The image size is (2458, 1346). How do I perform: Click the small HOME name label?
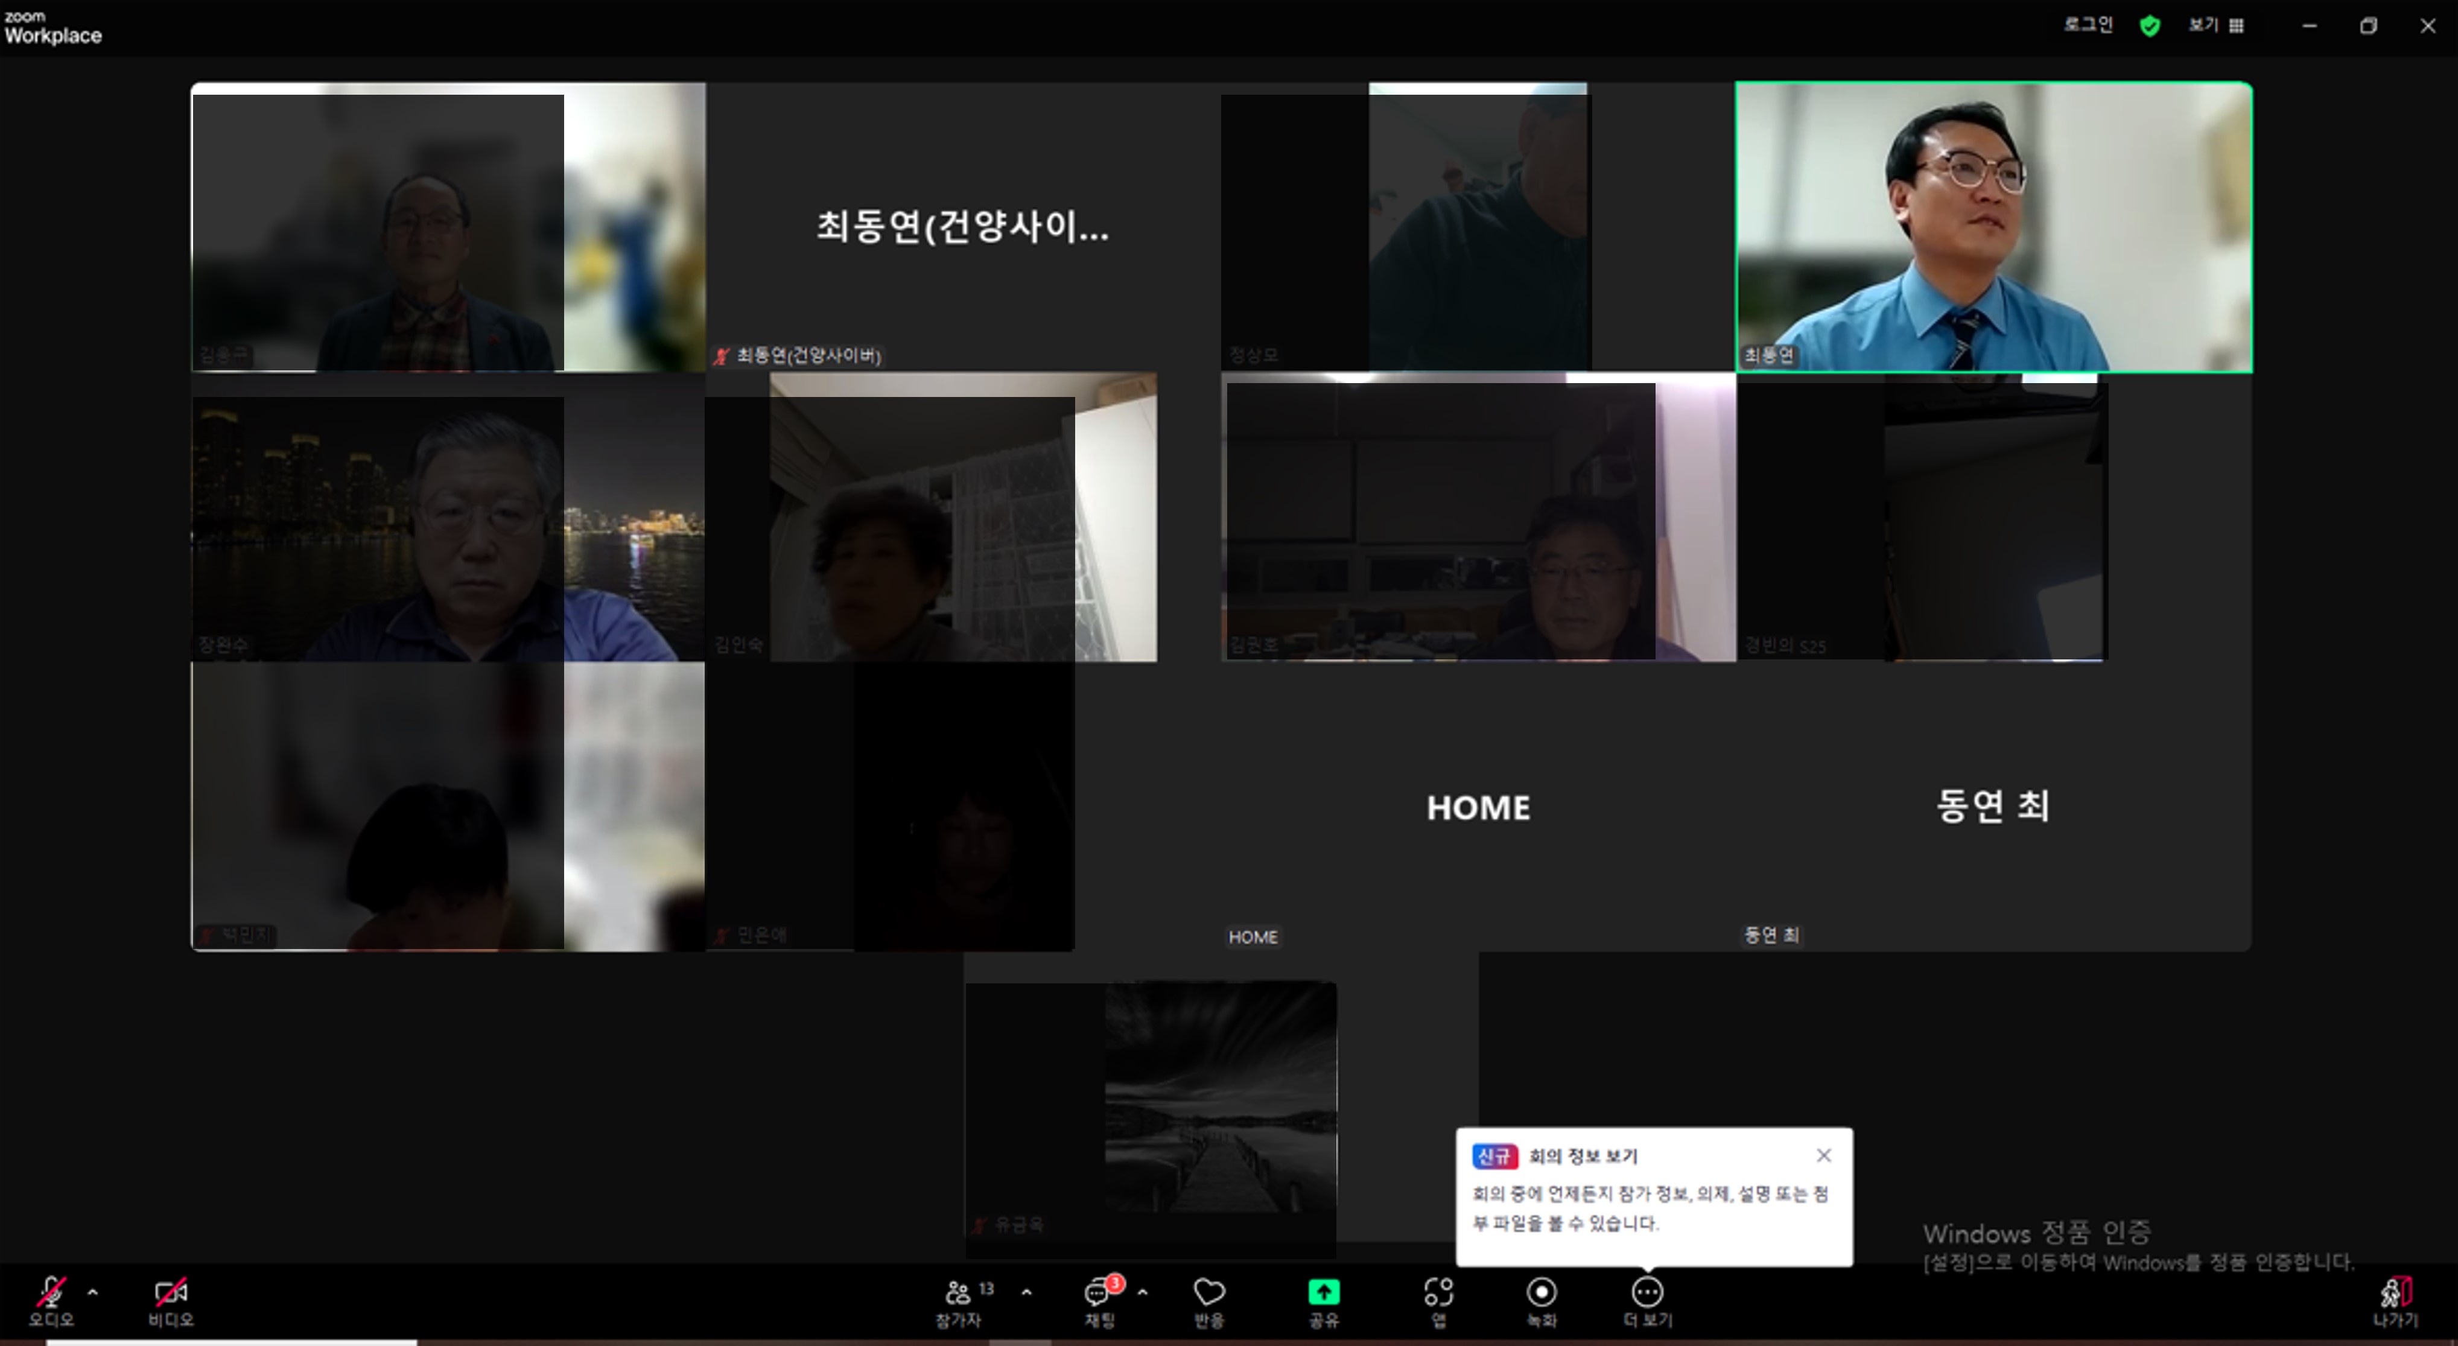pos(1253,937)
